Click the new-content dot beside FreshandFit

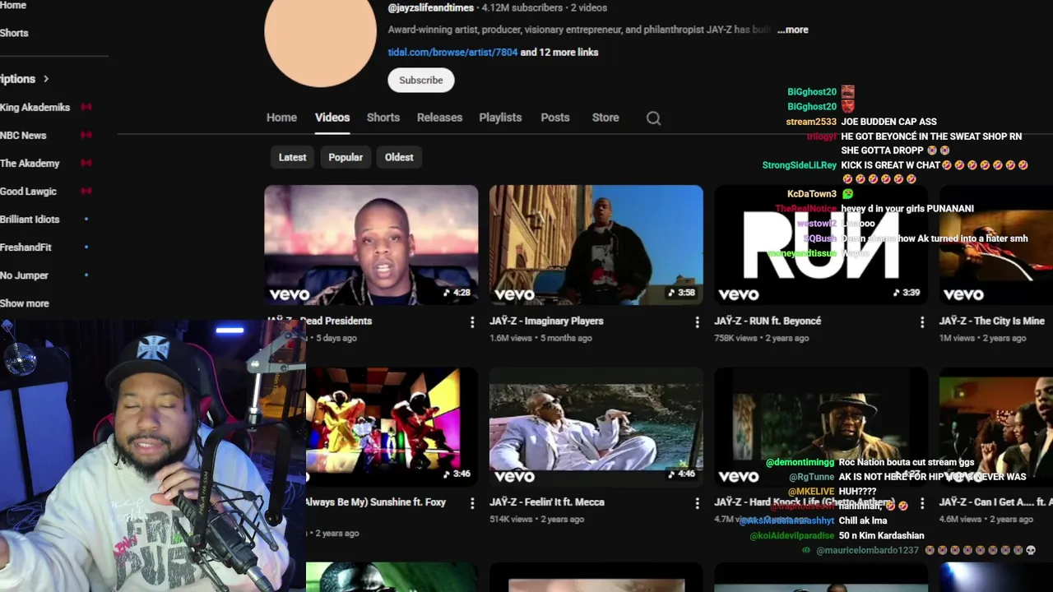point(86,247)
